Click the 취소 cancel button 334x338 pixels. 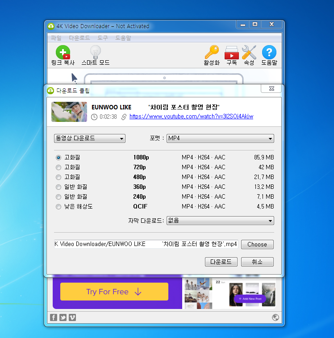tap(257, 262)
